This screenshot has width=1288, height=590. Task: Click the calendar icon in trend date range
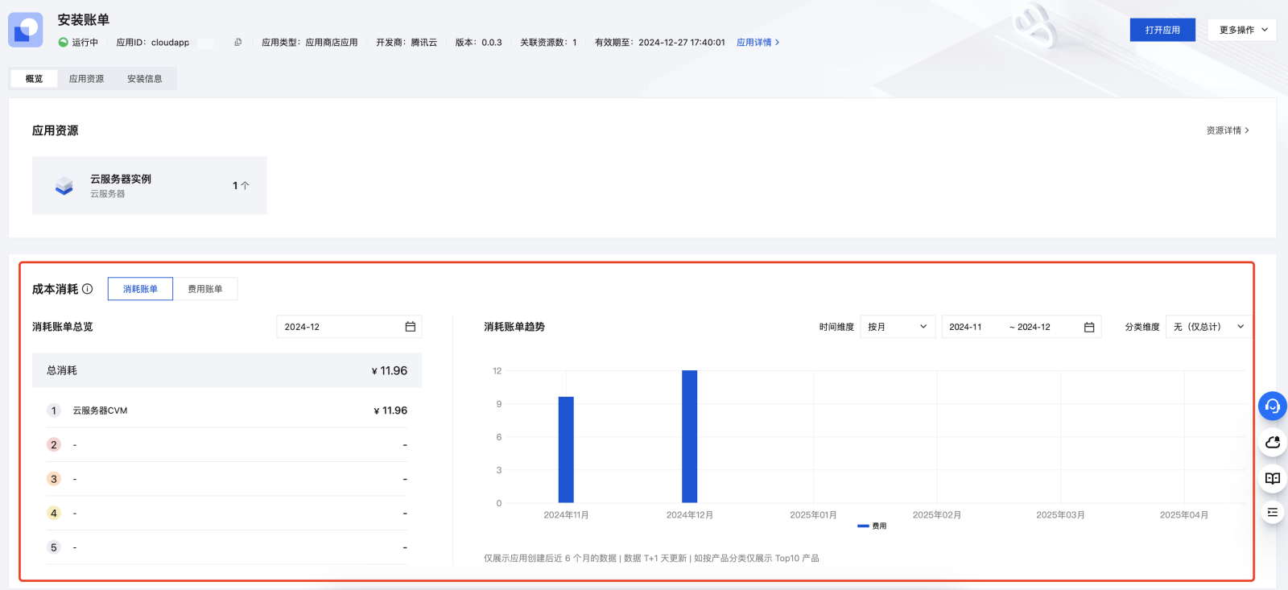click(x=1088, y=327)
